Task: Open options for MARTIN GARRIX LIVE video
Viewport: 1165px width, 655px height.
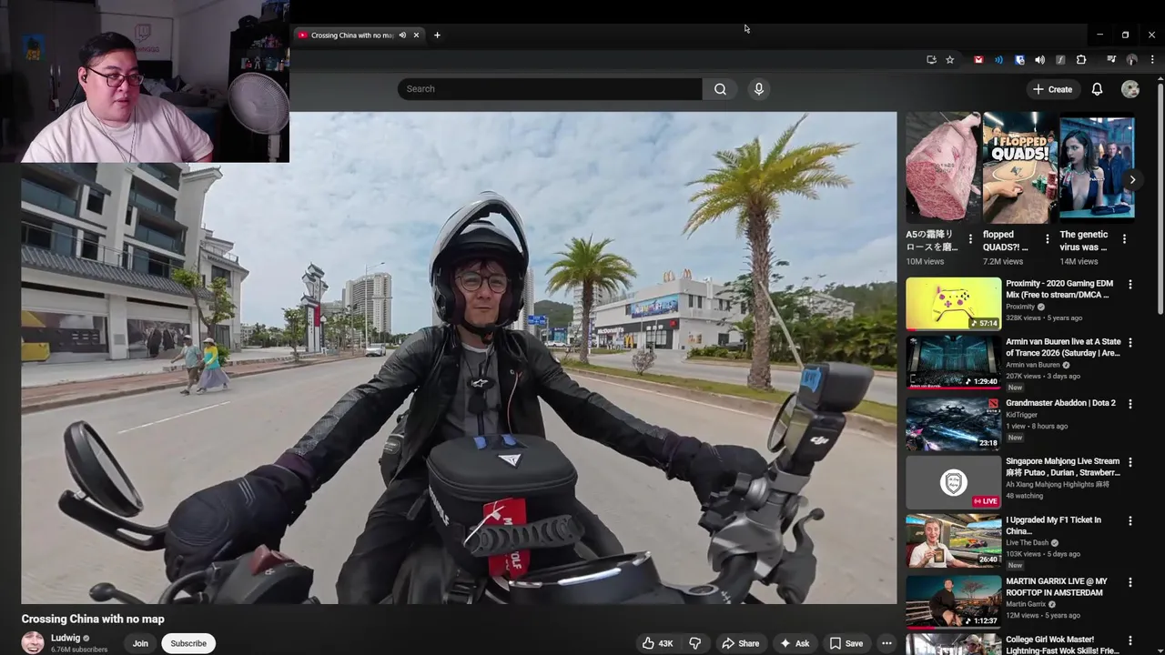Action: pos(1130,582)
